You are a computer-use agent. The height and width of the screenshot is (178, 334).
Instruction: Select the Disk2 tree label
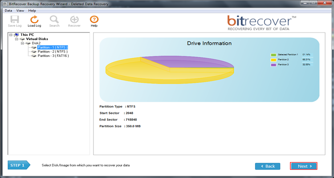[36, 43]
